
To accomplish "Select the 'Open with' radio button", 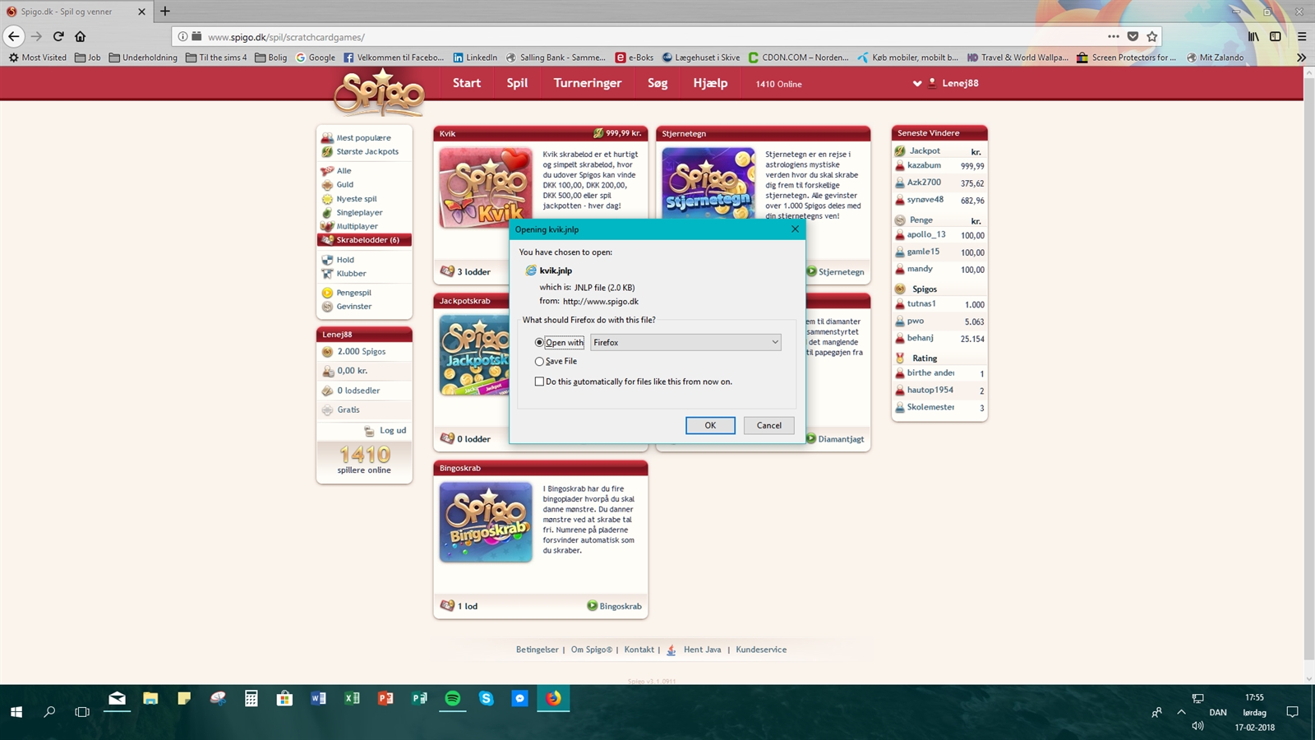I will click(x=539, y=343).
